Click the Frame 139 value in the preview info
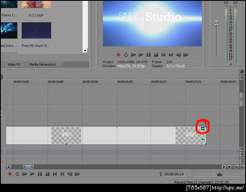 click(x=169, y=62)
